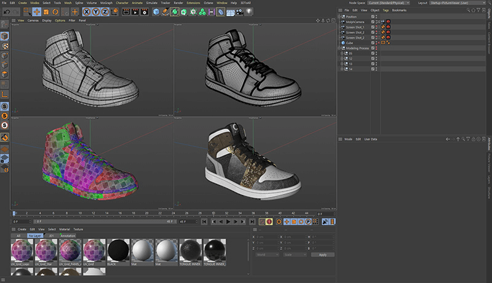Toggle checkbox for object 05
This screenshot has width=492, height=283.
click(x=373, y=54)
